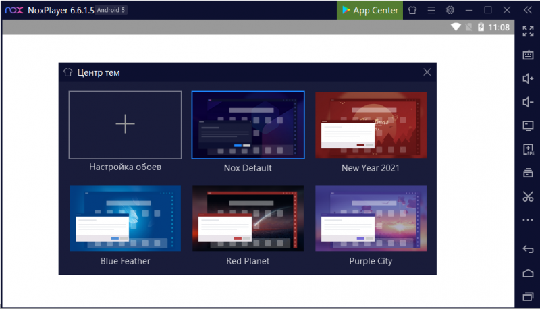Open NoxPlayer settings gear

450,10
